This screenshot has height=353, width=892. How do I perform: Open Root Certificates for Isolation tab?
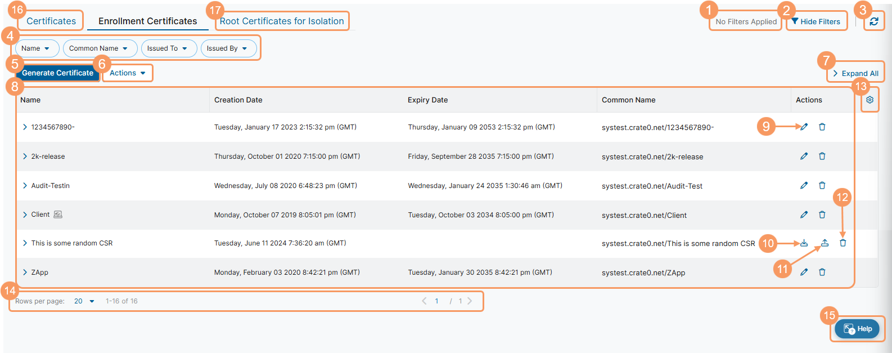[x=282, y=21]
